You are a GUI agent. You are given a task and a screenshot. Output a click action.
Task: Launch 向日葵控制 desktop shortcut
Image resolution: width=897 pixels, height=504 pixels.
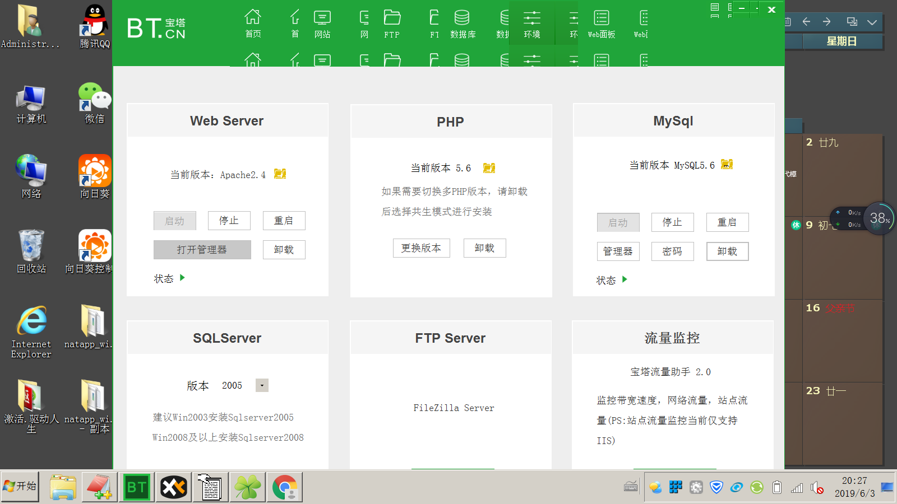(x=90, y=252)
